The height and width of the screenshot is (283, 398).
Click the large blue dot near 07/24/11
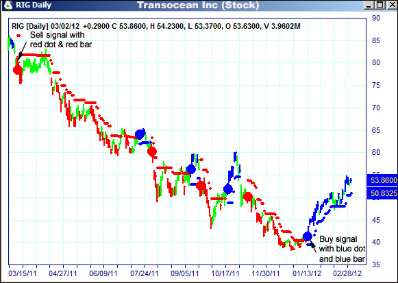coord(140,134)
